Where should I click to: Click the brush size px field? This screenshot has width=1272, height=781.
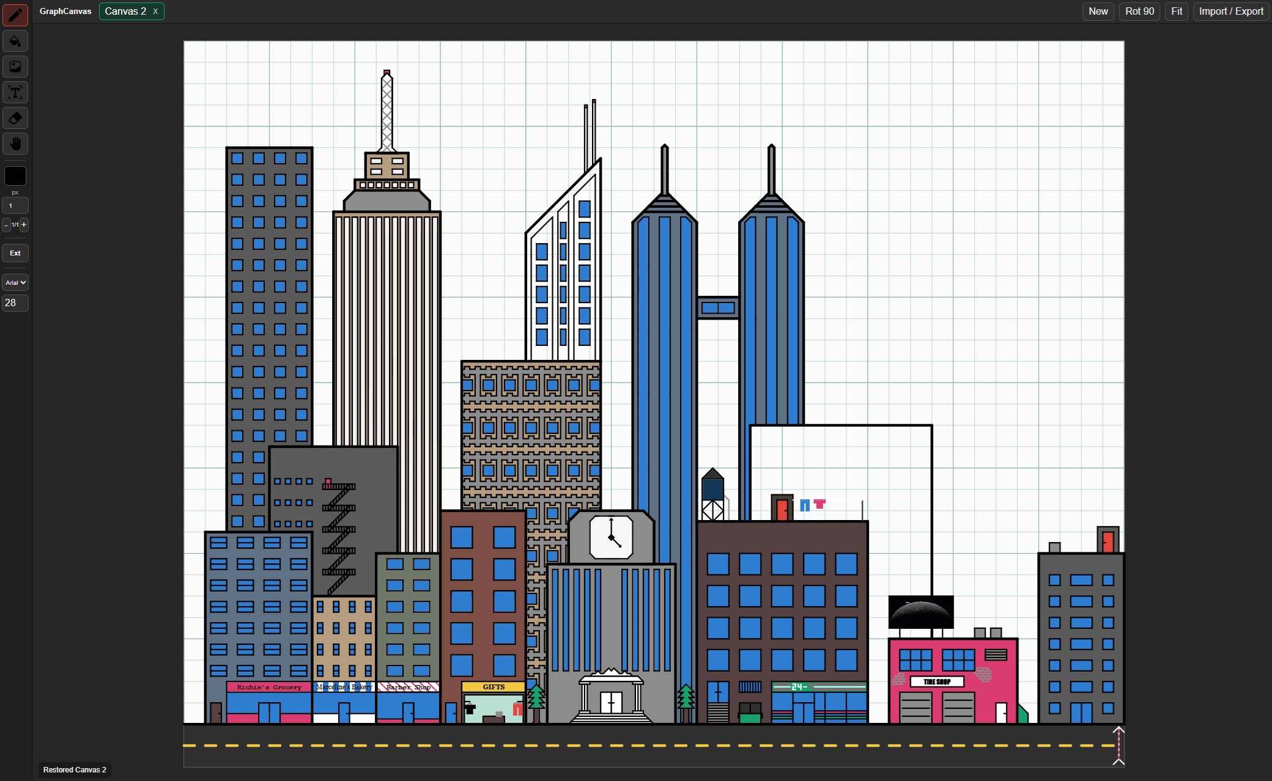pyautogui.click(x=15, y=205)
